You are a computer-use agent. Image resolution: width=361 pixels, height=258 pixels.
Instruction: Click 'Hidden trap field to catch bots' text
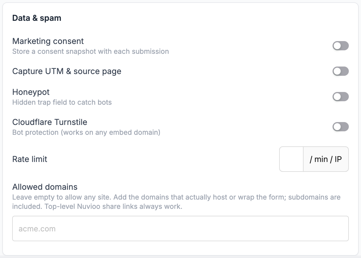pos(62,102)
